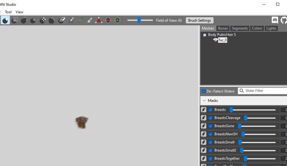Choose the Select tool in the toolbar
Viewport: 287px width, 166px height.
5,20
